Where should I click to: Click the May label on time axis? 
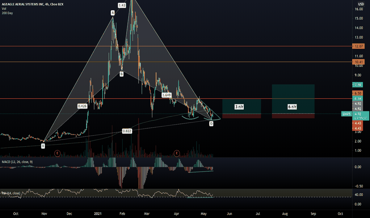point(203,214)
